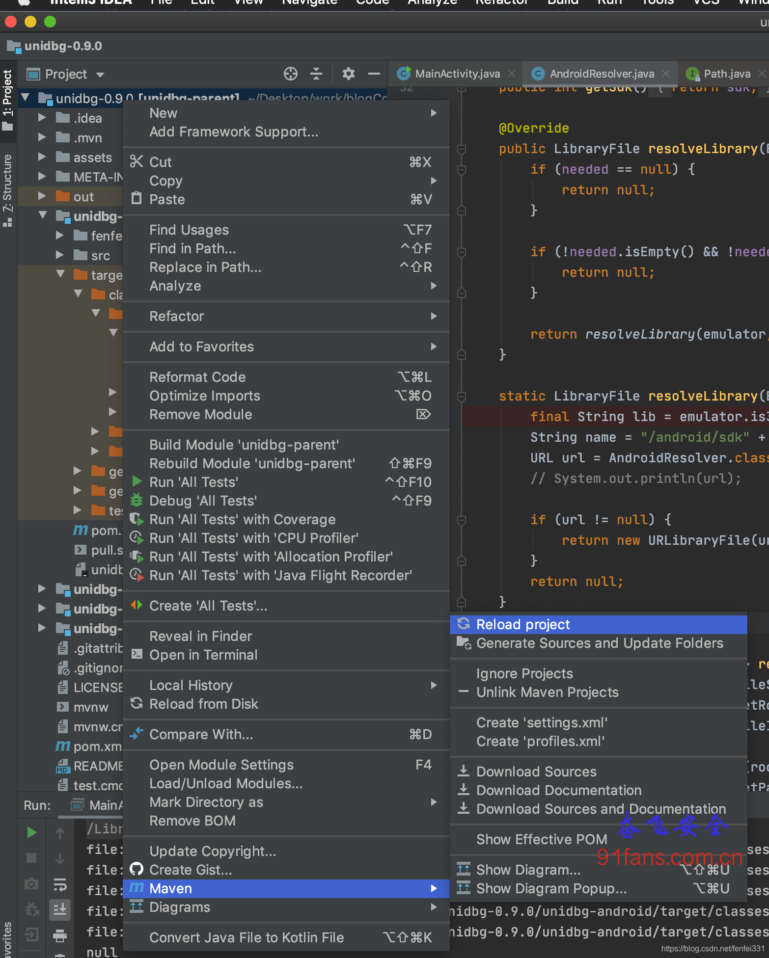Image resolution: width=769 pixels, height=958 pixels.
Task: Click the Reload project refresh icon
Action: [x=464, y=623]
